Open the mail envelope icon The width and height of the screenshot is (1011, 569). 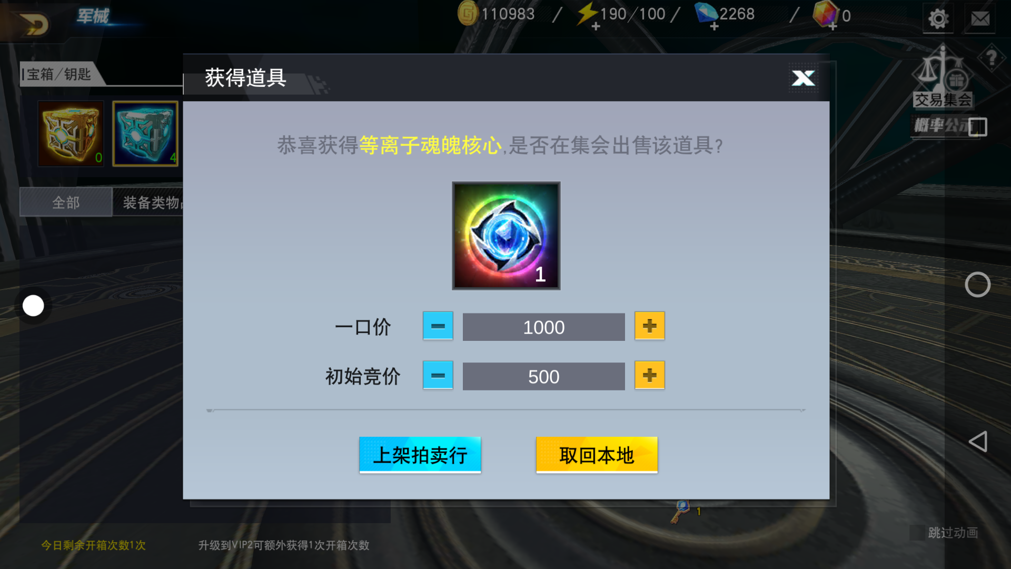[x=980, y=19]
